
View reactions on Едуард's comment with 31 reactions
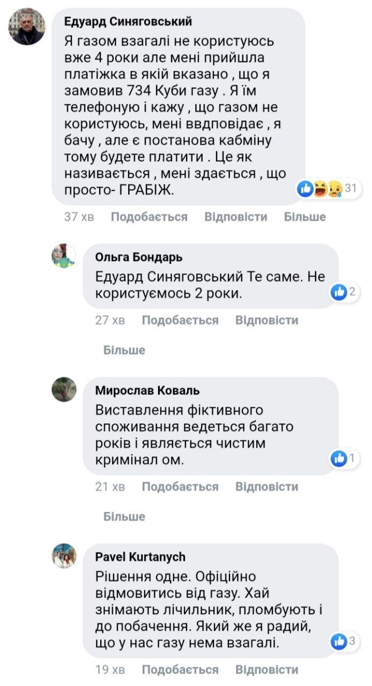328,188
